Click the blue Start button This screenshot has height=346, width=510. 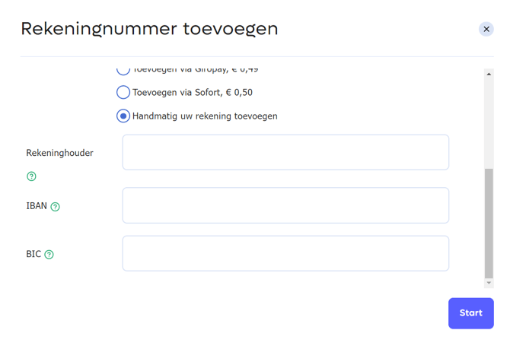tap(471, 313)
